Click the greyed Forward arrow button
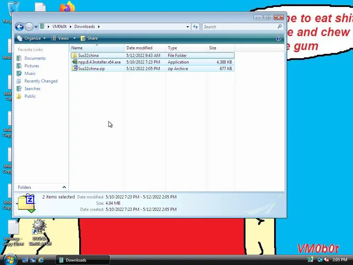353x265 pixels. 29,27
